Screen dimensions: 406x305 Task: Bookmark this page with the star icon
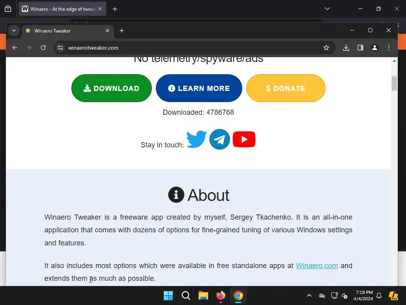[326, 48]
